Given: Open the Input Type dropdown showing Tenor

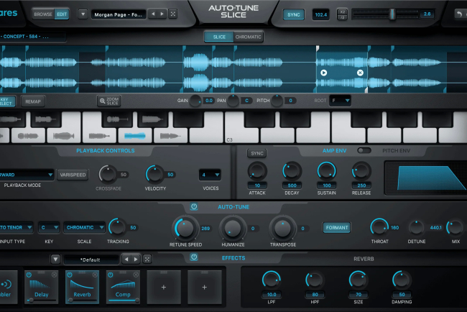Looking at the screenshot, I should point(17,227).
